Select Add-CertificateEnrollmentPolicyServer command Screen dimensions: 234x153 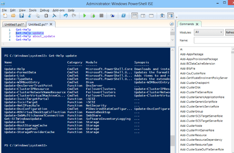204,78
